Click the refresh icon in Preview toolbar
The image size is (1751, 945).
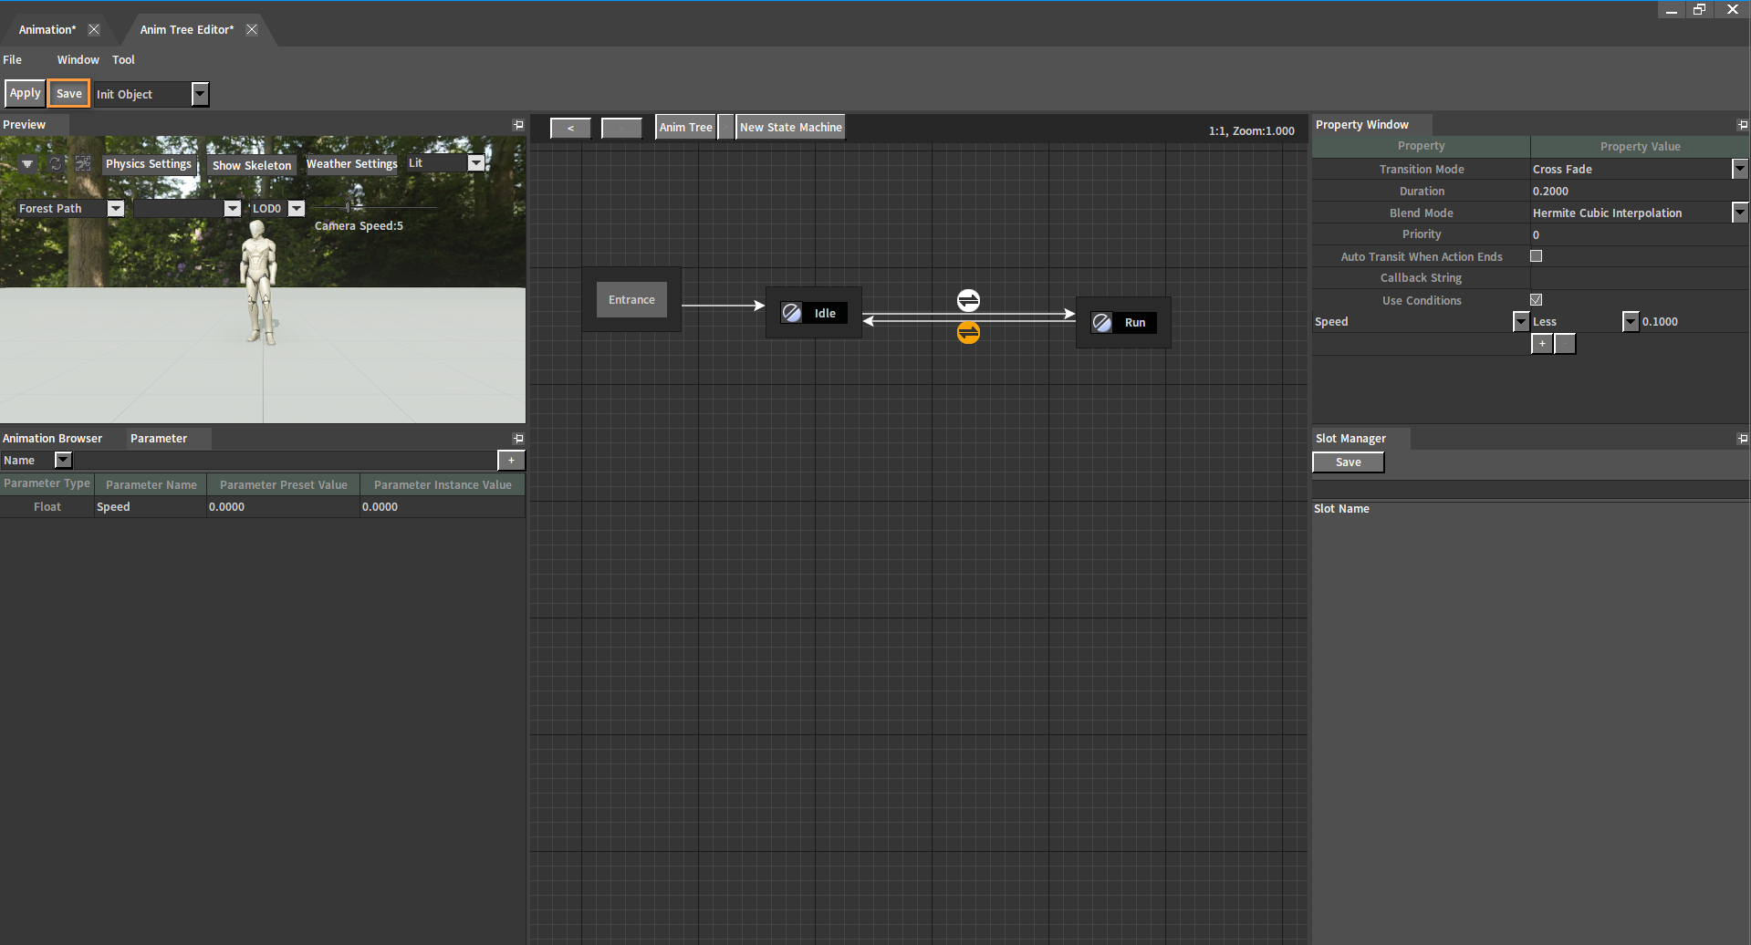tap(56, 164)
